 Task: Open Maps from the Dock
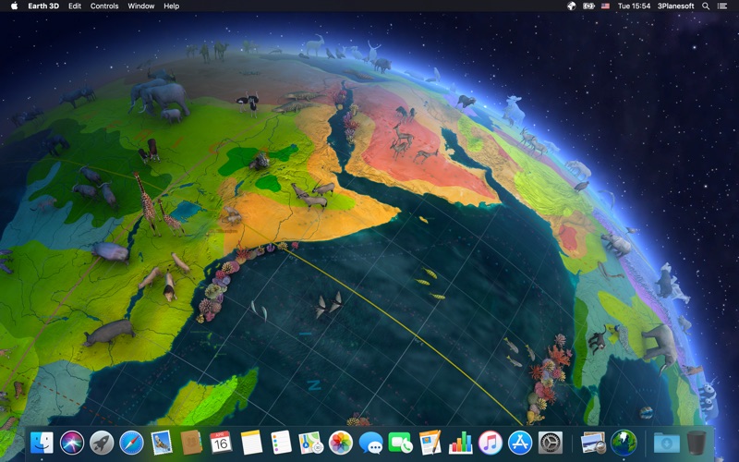point(310,443)
